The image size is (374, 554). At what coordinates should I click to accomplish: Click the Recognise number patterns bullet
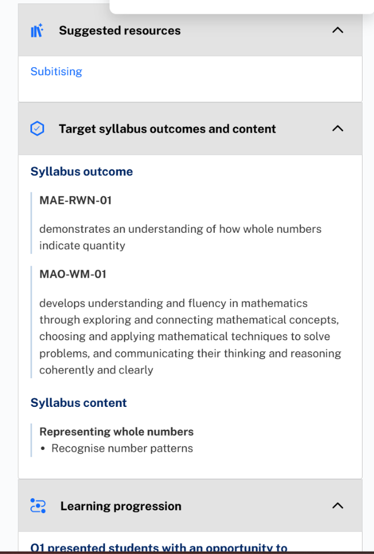pyautogui.click(x=122, y=448)
